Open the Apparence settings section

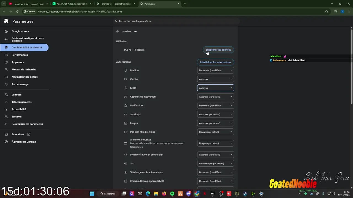pos(24,62)
